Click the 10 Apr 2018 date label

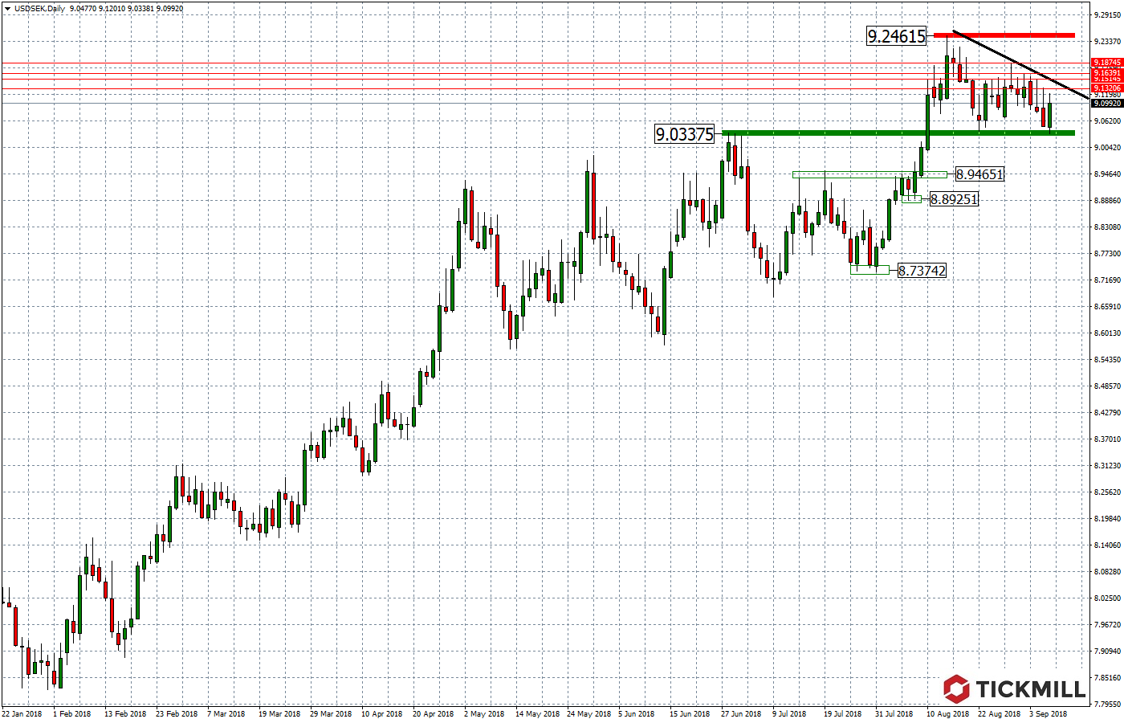click(381, 713)
